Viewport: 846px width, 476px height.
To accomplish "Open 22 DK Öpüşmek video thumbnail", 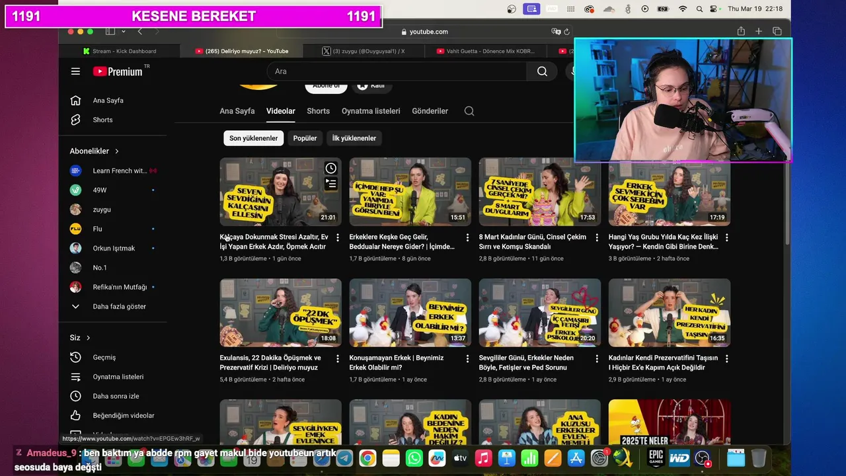I will pos(281,313).
